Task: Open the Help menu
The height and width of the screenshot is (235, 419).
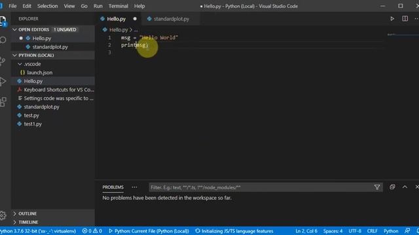Action: pos(139,6)
